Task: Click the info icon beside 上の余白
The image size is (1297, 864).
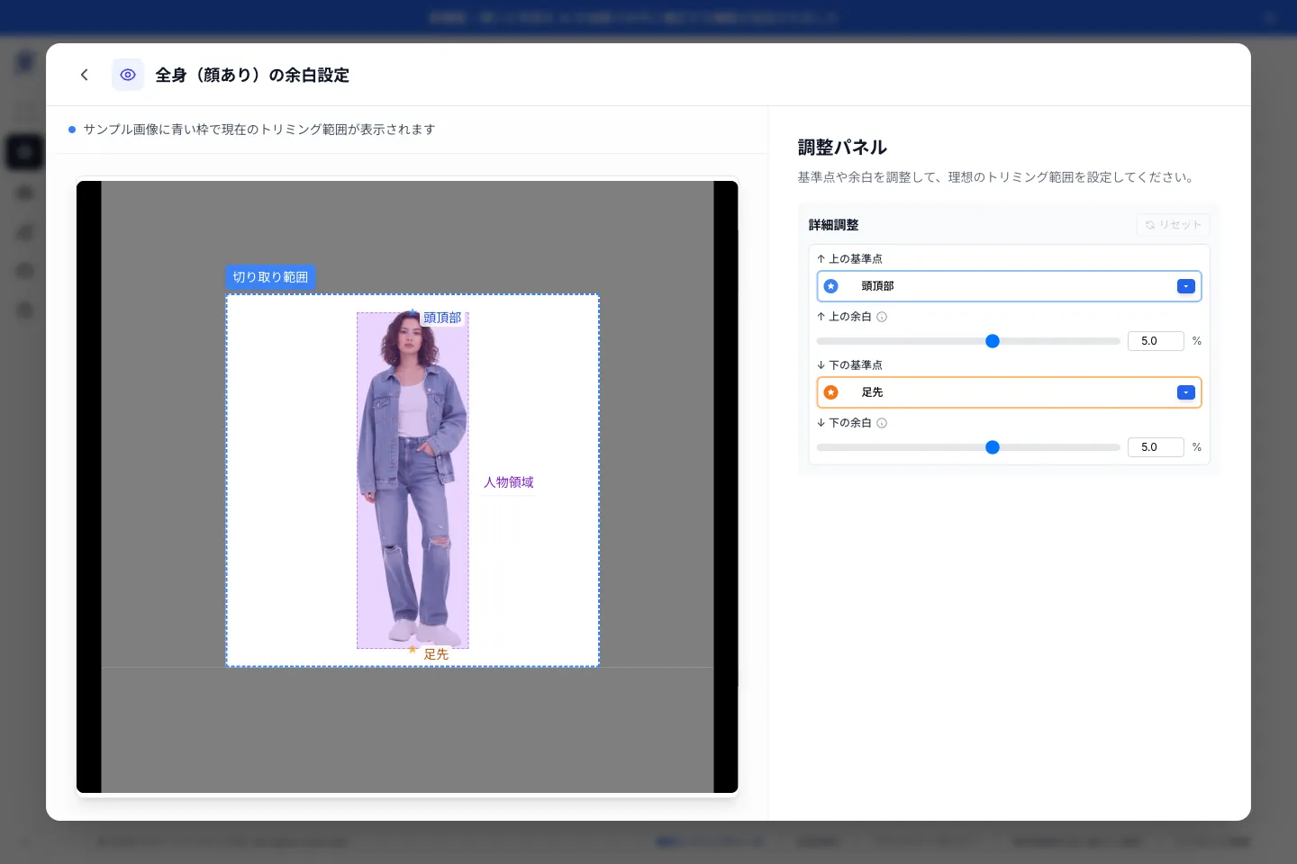Action: (x=882, y=317)
